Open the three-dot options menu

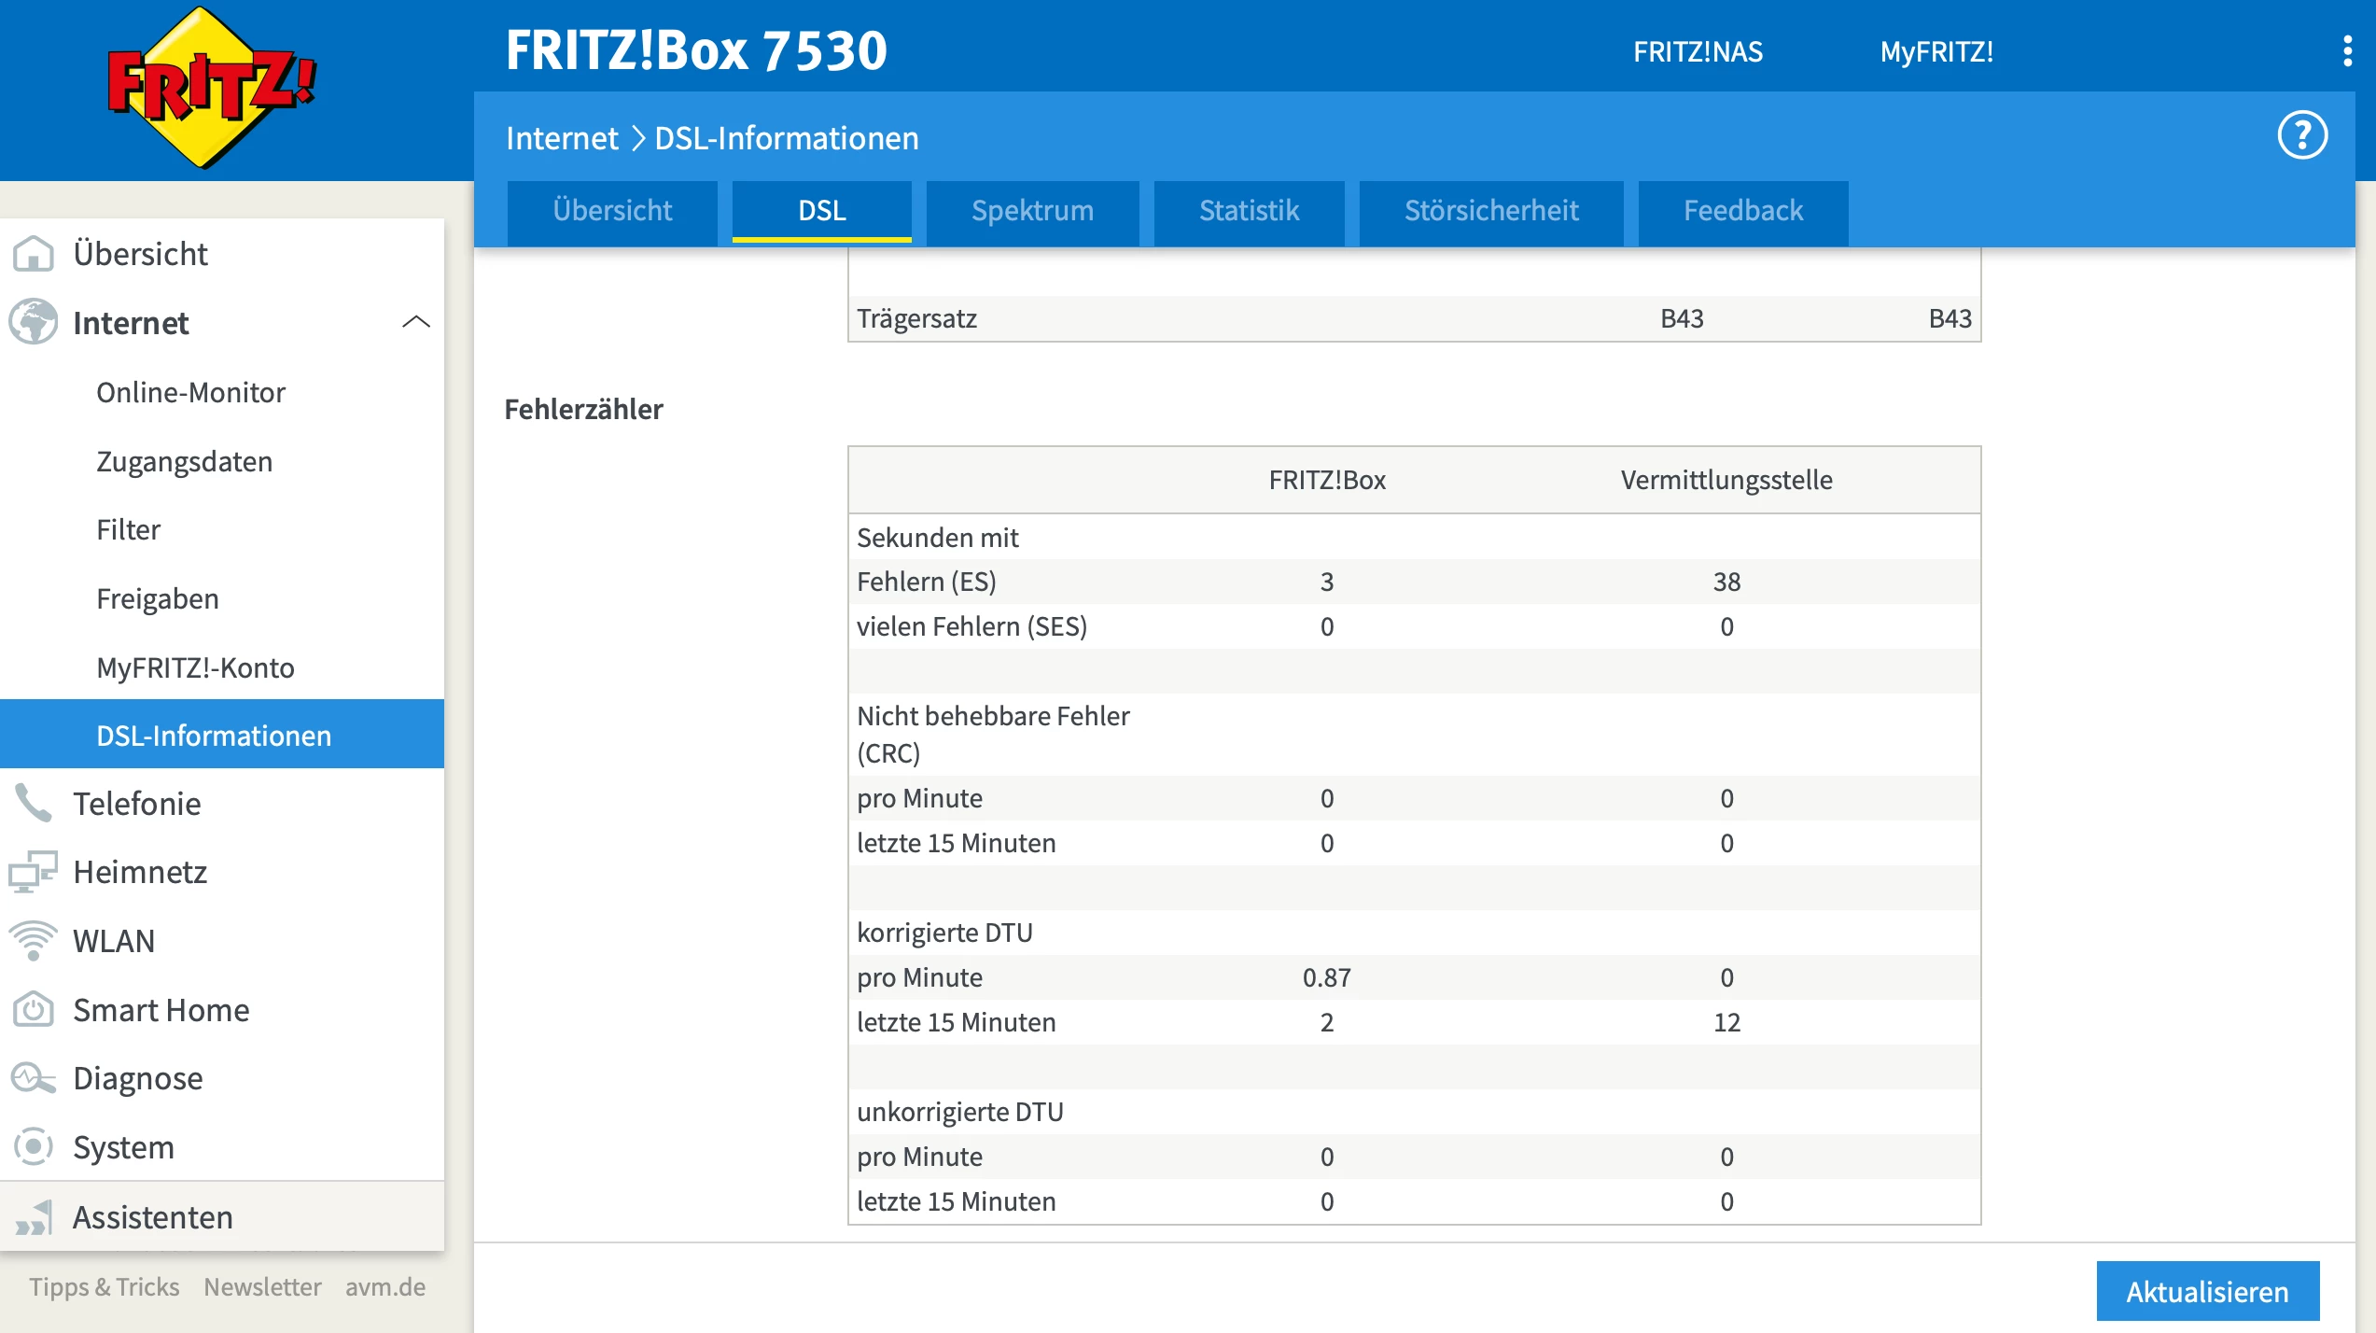click(2347, 51)
